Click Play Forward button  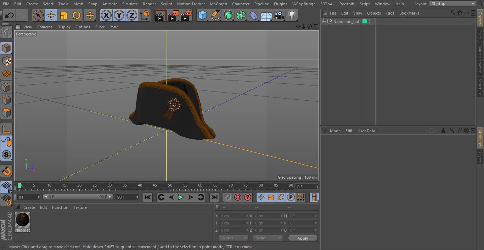pyautogui.click(x=181, y=197)
